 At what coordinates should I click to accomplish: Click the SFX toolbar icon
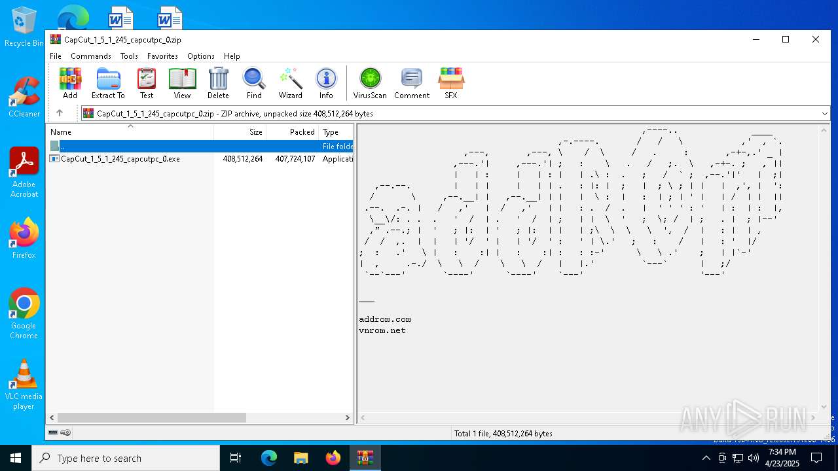[x=451, y=83]
